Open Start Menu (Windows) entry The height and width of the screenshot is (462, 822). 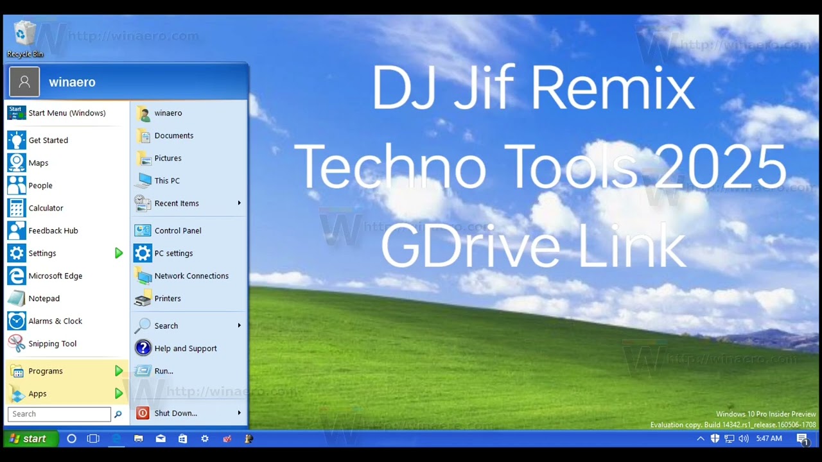click(67, 113)
